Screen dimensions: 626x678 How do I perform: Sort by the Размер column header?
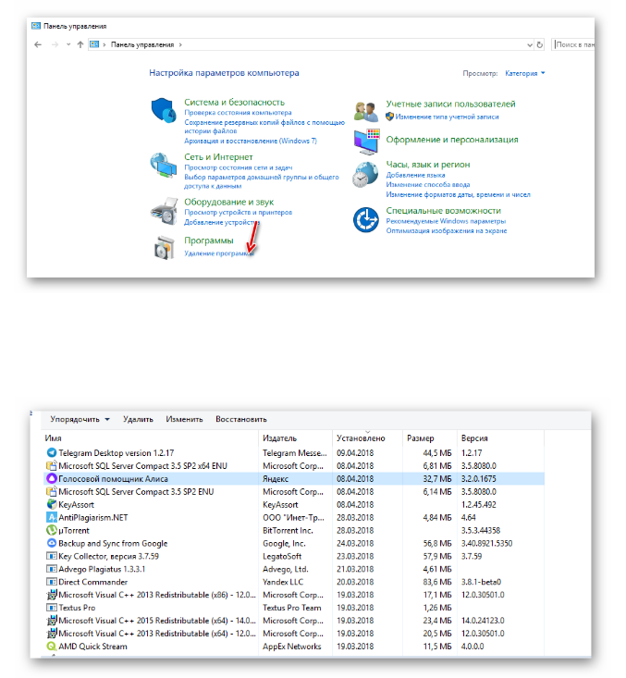(430, 438)
